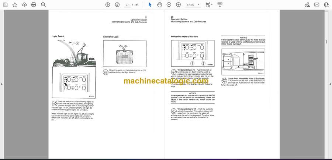This screenshot has height=160, width=332.
Task: Expand the right tools pane arrow
Action: click(x=330, y=84)
